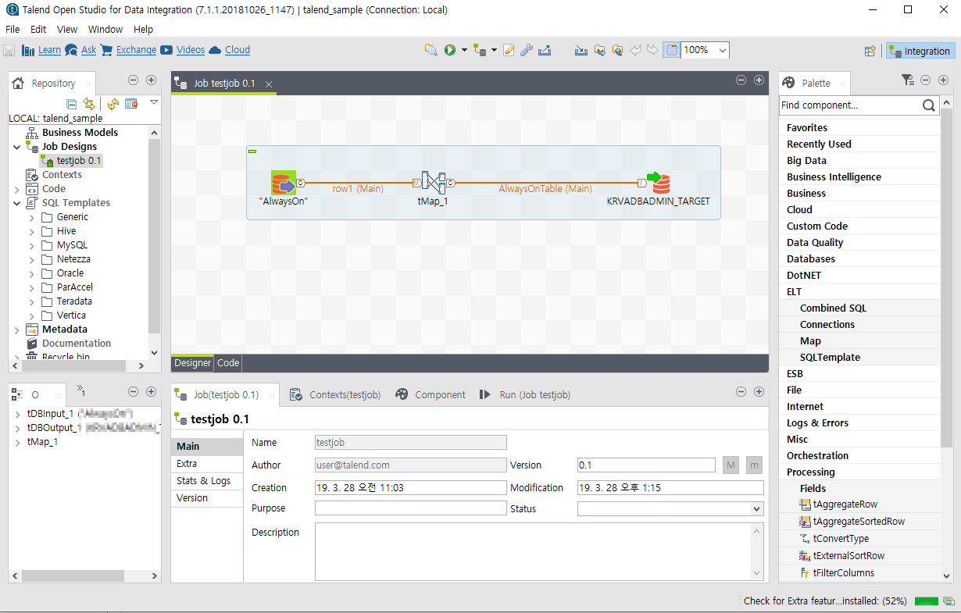Open the Window menu
The image size is (961, 613).
[105, 29]
